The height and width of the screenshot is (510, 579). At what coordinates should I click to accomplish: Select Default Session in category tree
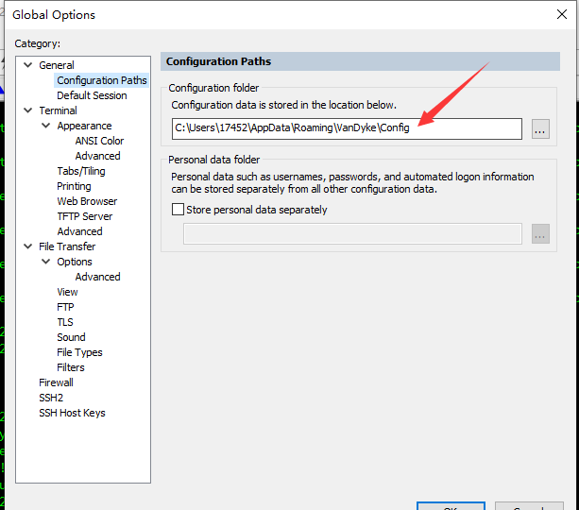pos(92,95)
